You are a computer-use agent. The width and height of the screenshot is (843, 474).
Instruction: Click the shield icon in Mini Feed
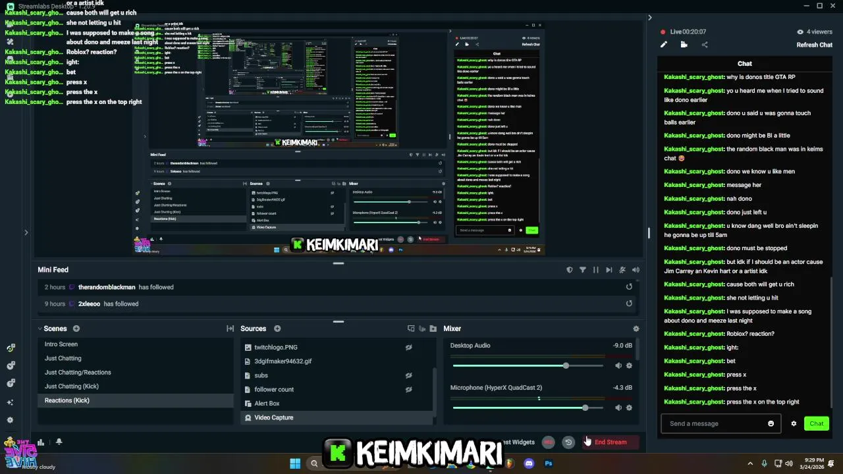tap(570, 270)
